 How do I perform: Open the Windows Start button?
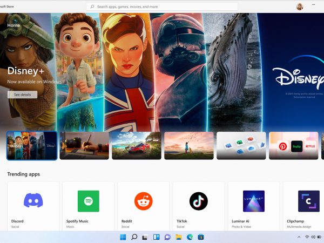123,237
